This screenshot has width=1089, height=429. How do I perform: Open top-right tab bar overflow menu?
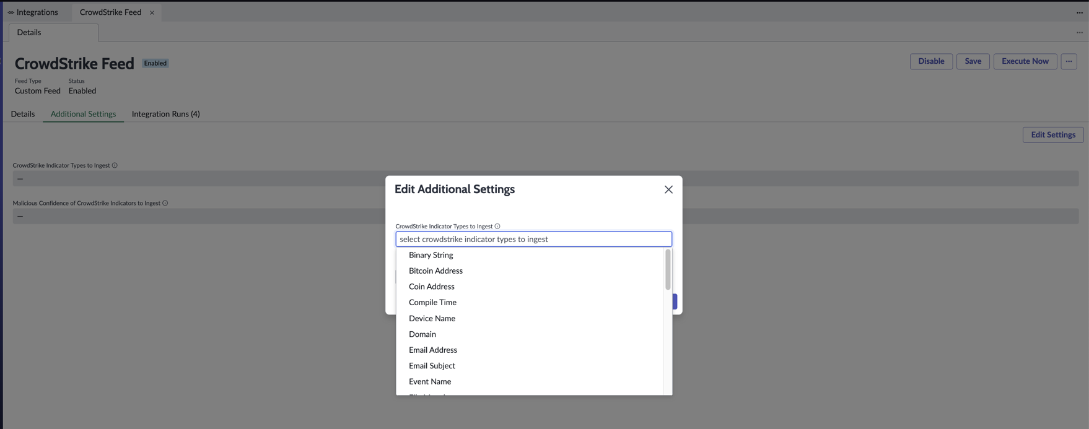[1080, 12]
